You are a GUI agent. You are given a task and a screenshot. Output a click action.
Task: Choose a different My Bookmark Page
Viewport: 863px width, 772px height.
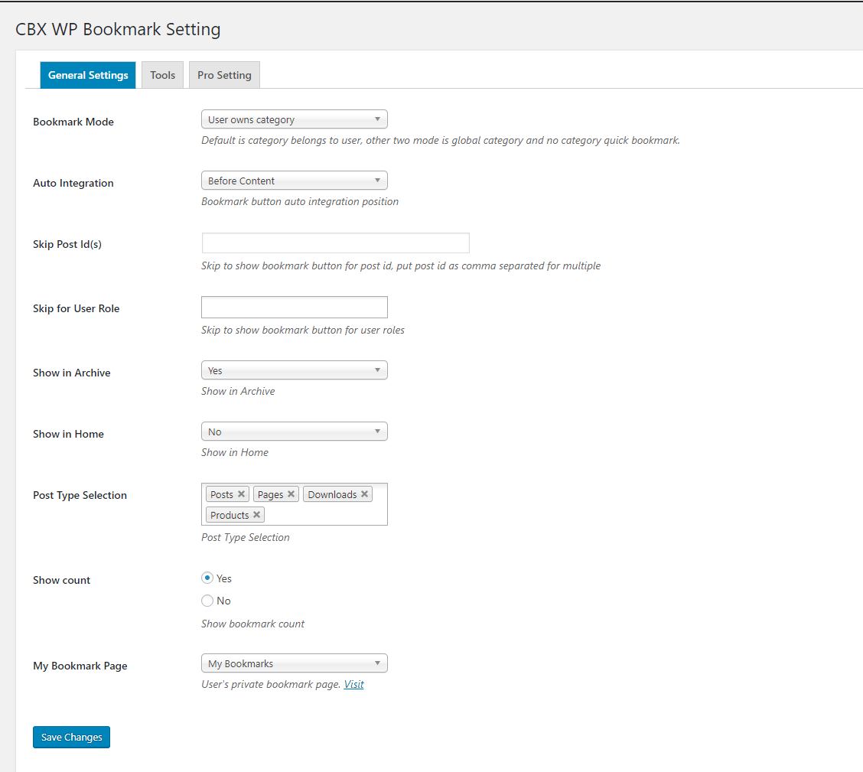[294, 663]
